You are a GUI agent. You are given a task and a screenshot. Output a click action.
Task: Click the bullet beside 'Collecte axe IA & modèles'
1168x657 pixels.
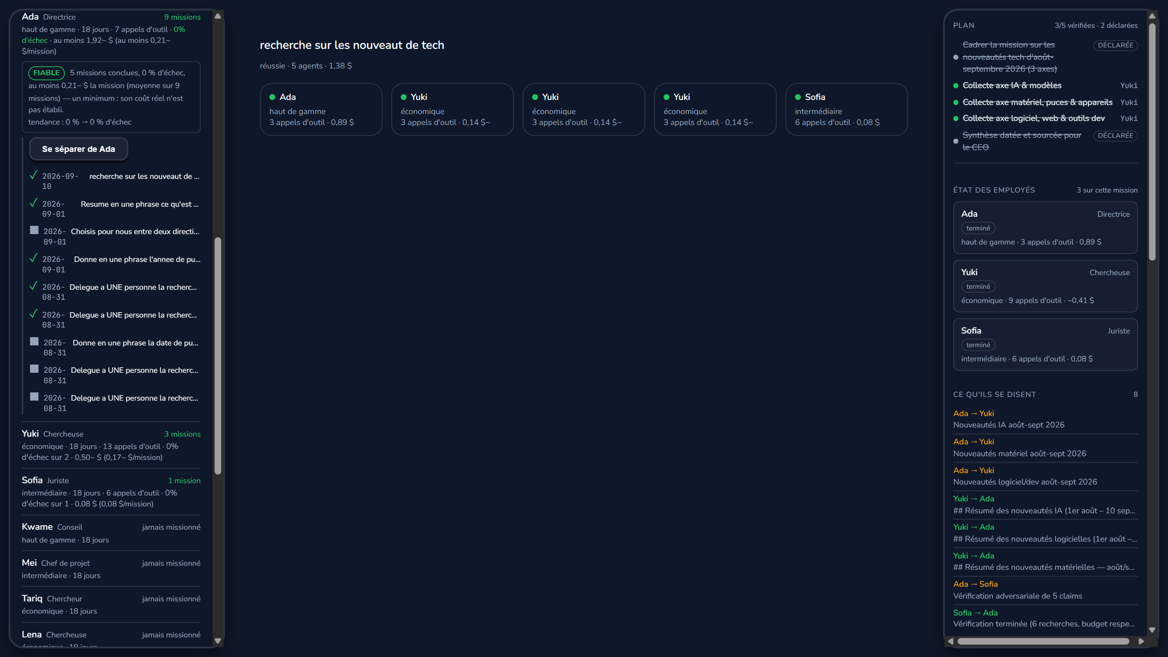click(x=956, y=86)
